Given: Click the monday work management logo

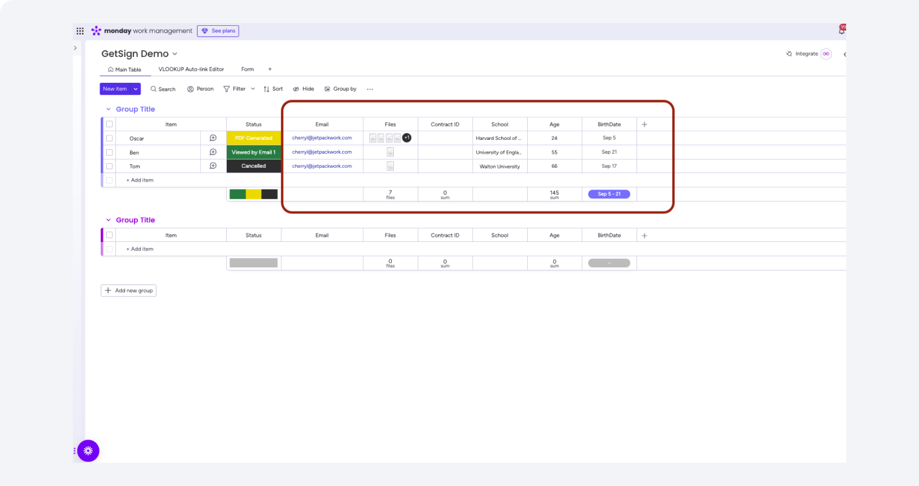Looking at the screenshot, I should 142,31.
